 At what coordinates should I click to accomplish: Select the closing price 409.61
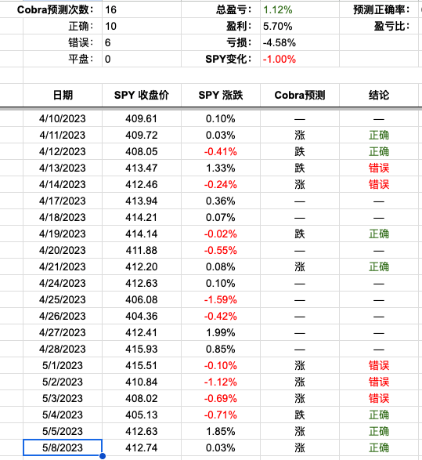(142, 118)
